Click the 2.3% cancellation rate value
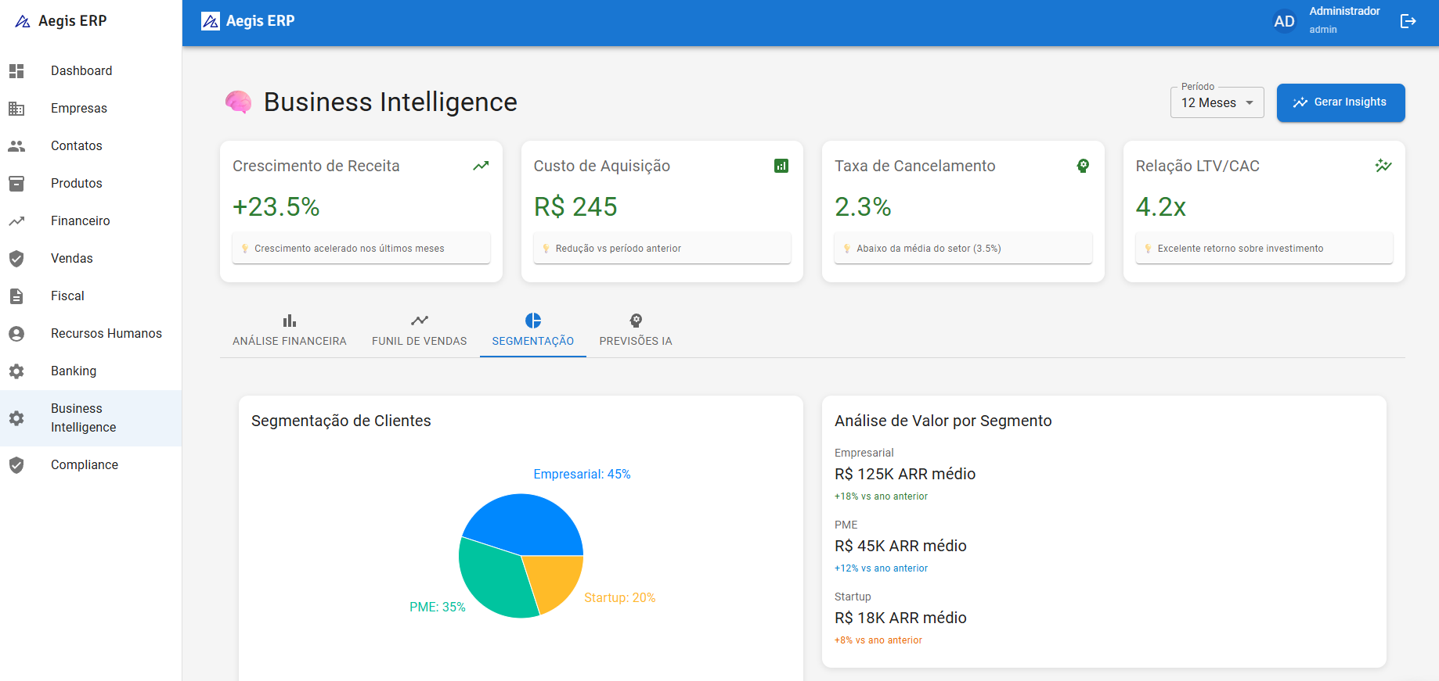 pyautogui.click(x=863, y=207)
